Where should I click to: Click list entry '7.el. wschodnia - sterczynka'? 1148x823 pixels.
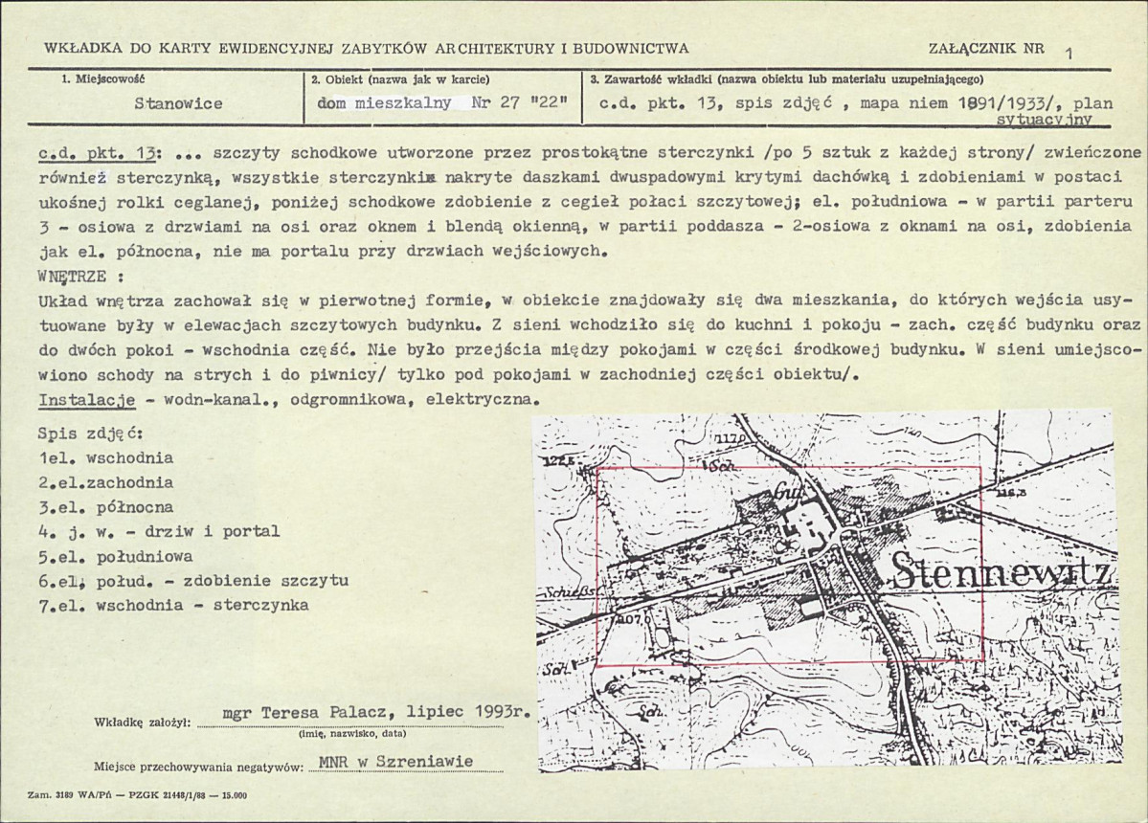click(x=173, y=606)
